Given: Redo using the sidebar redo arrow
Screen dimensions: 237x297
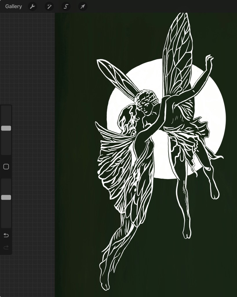Looking at the screenshot, I should pos(6,247).
